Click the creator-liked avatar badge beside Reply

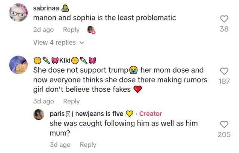click(91, 30)
